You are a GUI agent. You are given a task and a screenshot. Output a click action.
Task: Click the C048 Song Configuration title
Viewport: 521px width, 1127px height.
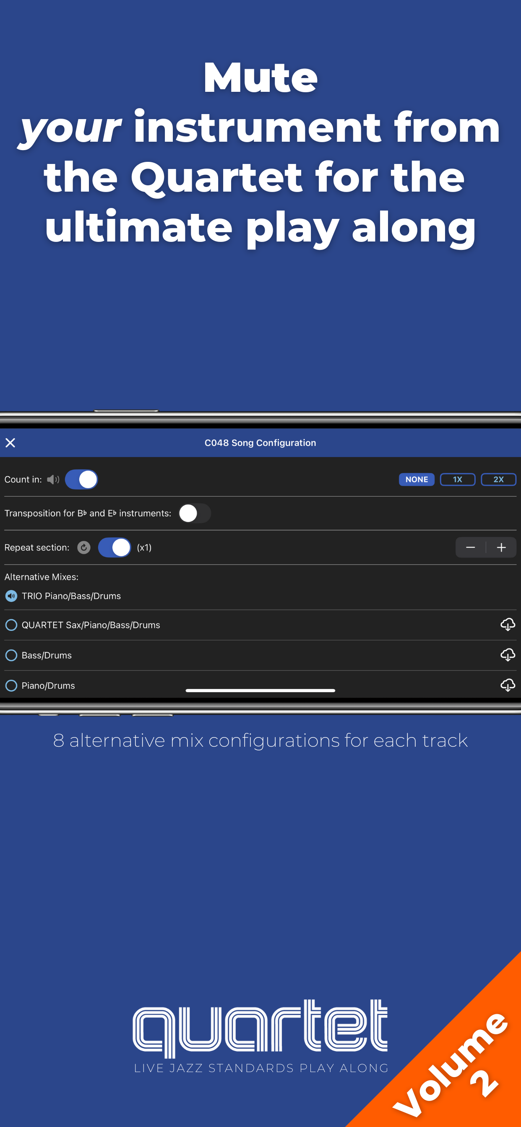pos(260,443)
